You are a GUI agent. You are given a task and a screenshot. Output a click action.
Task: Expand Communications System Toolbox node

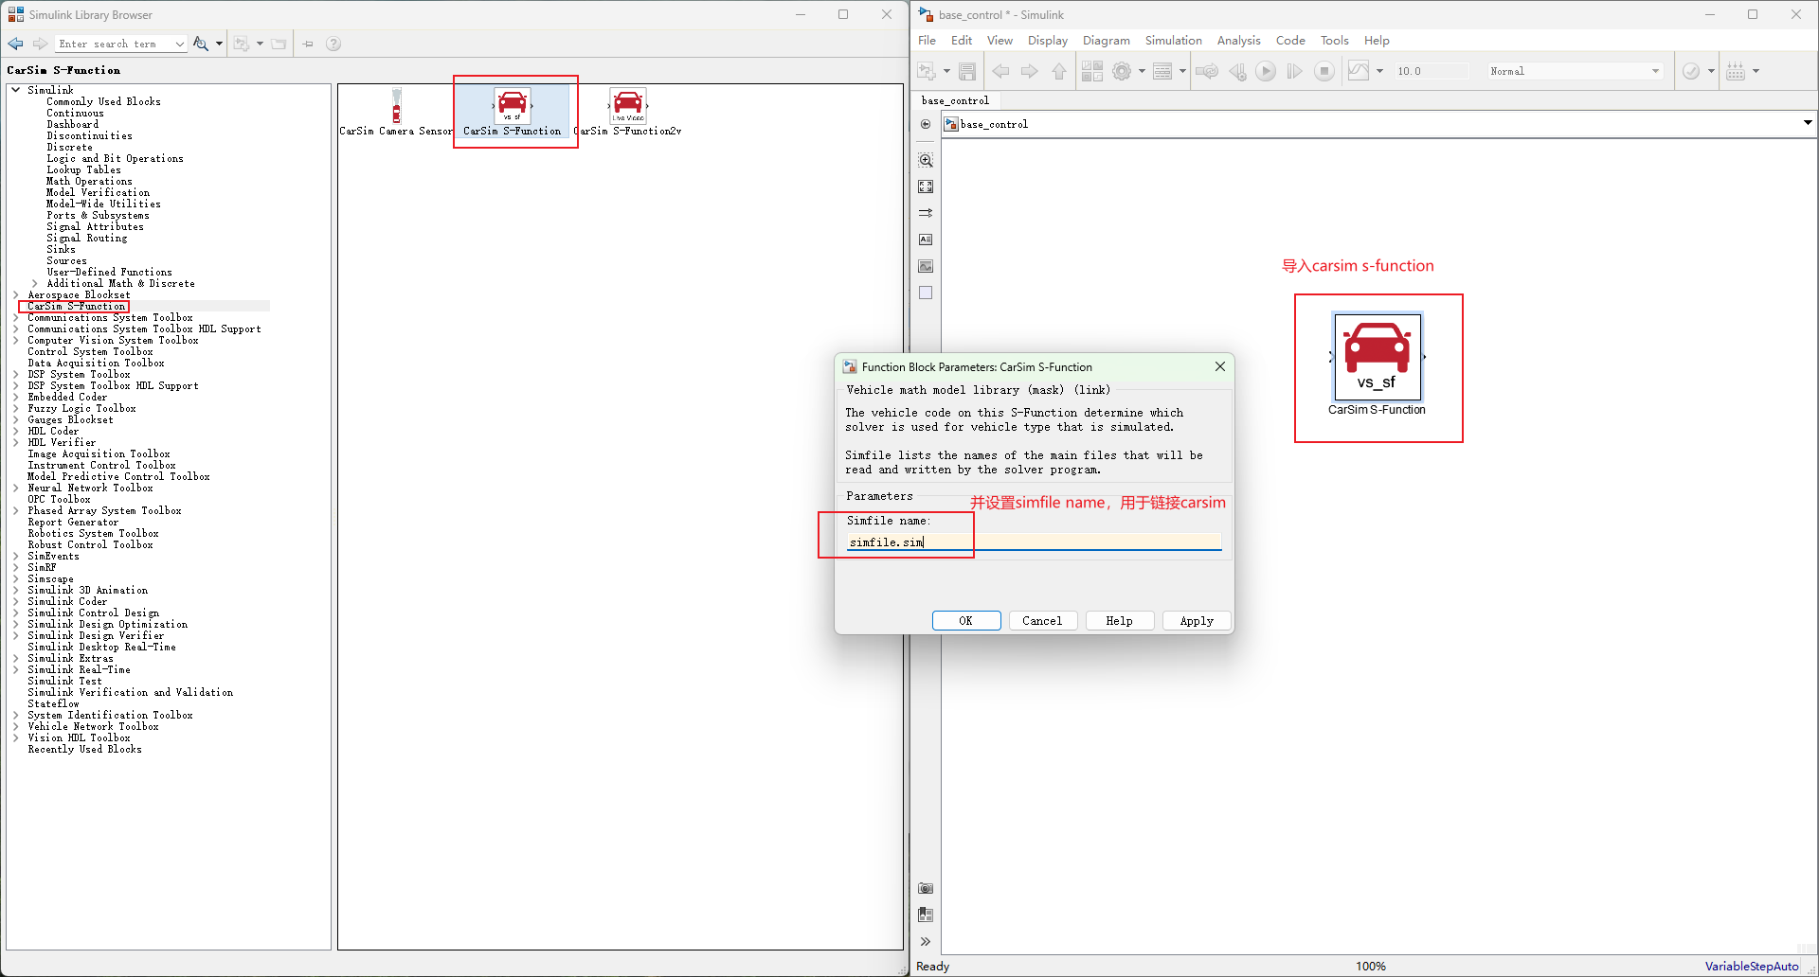click(x=15, y=317)
